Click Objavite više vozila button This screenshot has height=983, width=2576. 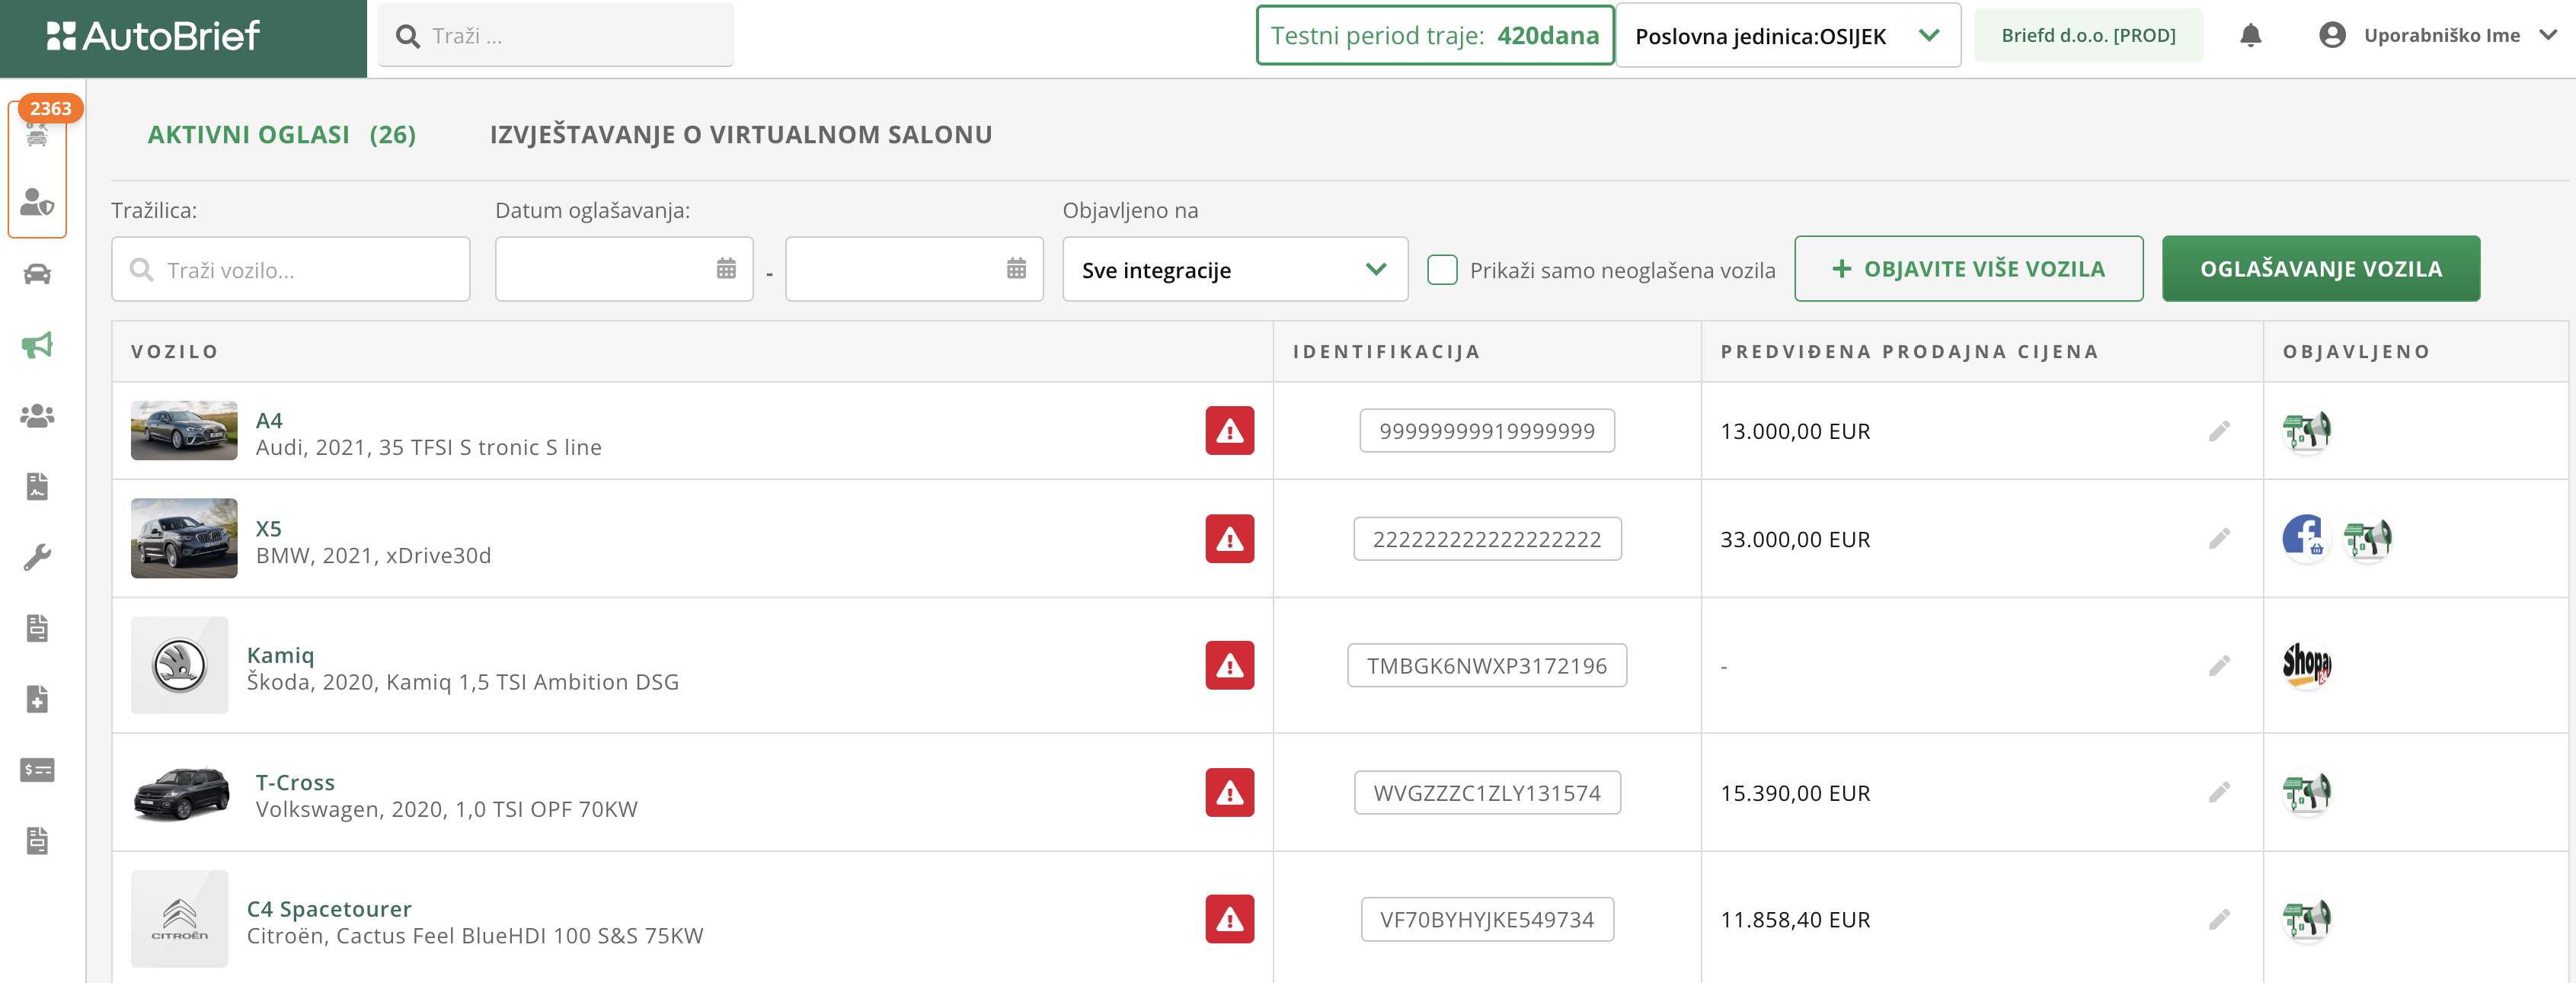(1968, 269)
